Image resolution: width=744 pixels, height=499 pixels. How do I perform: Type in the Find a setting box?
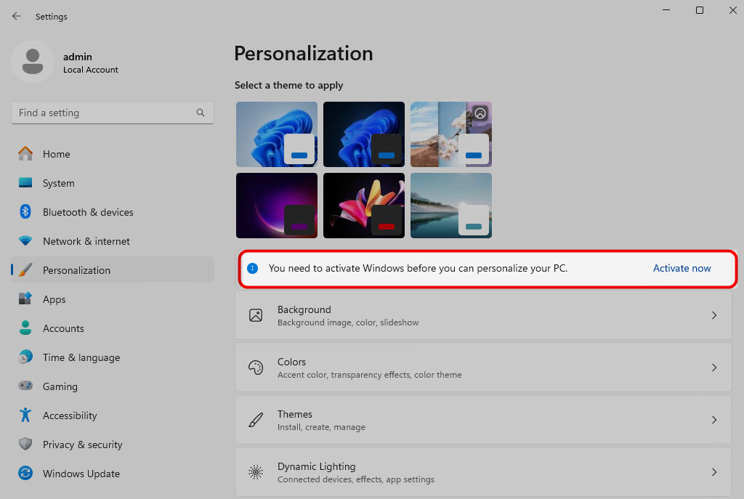[x=102, y=113]
